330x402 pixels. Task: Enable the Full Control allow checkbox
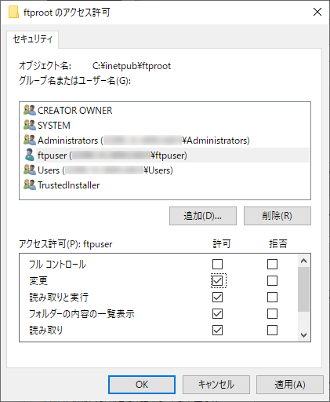click(x=217, y=265)
